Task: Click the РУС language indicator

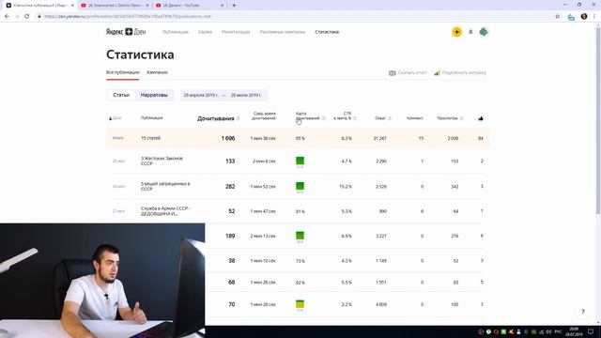Action: [558, 331]
